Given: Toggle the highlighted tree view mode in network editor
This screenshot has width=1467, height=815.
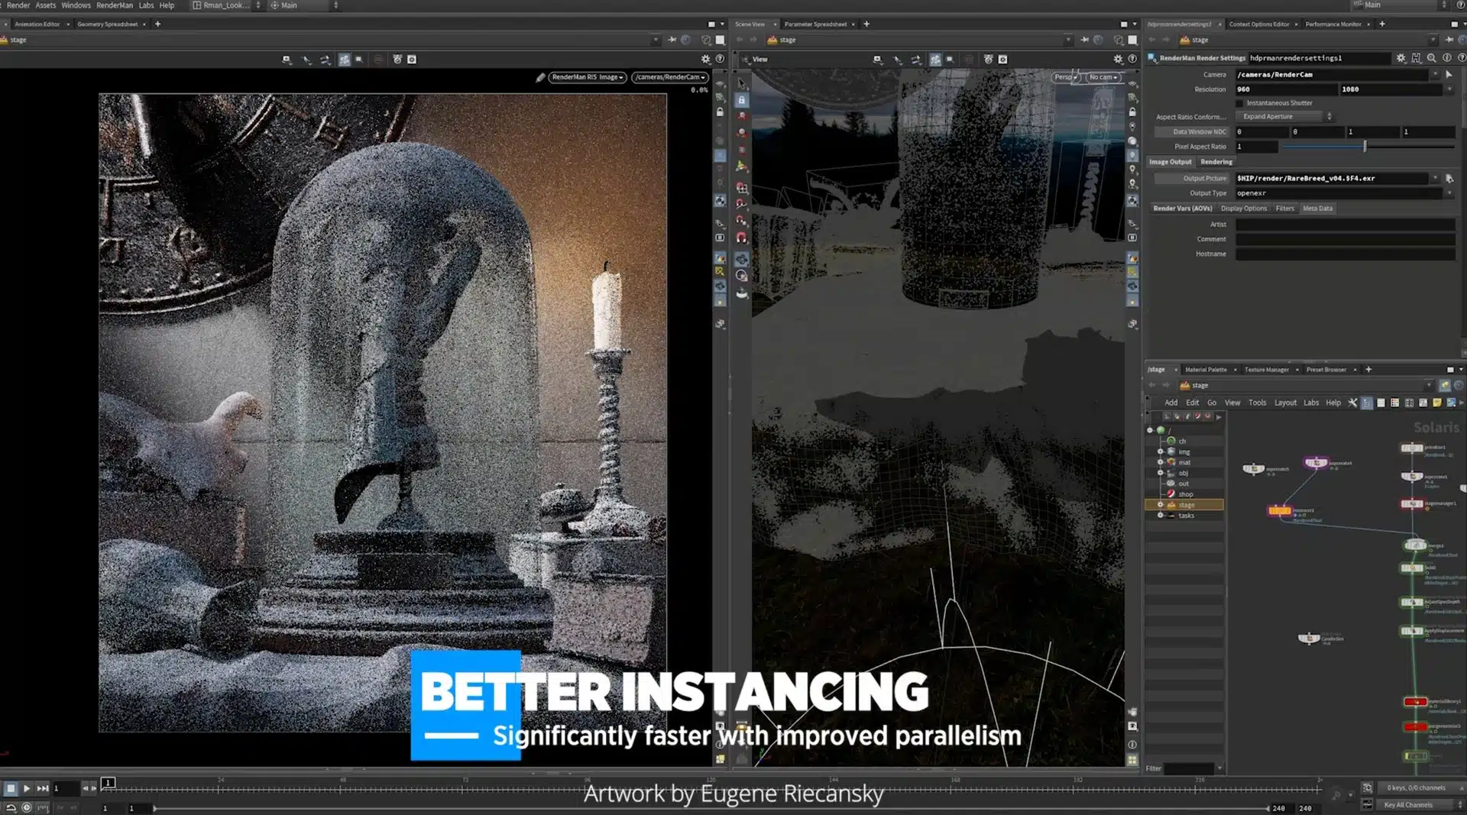Looking at the screenshot, I should [1367, 404].
